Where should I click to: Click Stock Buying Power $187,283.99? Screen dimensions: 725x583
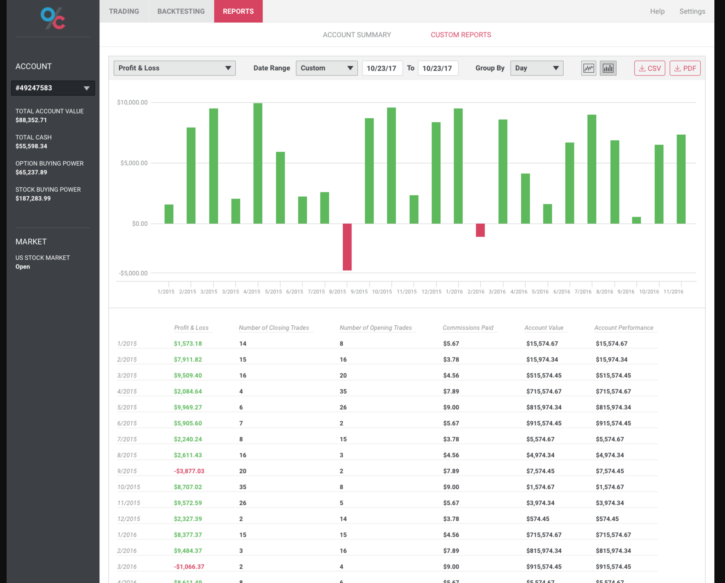point(48,194)
